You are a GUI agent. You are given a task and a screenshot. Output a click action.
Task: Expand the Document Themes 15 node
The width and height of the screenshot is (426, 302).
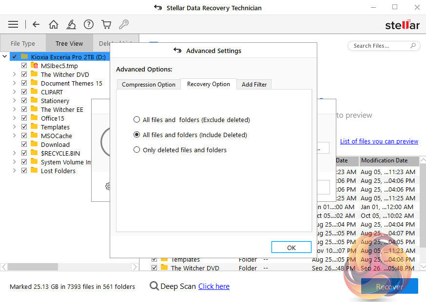point(15,83)
